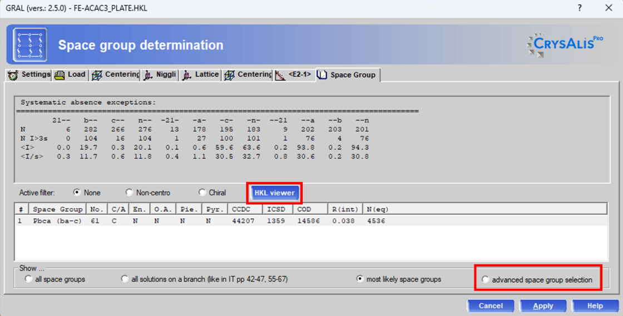Viewport: 623px width, 316px height.
Task: Click the Load tab icon
Action: pyautogui.click(x=60, y=75)
